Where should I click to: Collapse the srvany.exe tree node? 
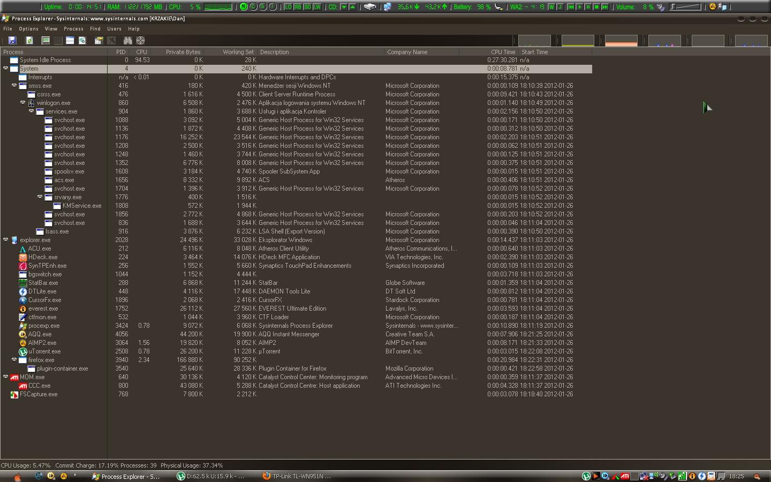coord(40,197)
